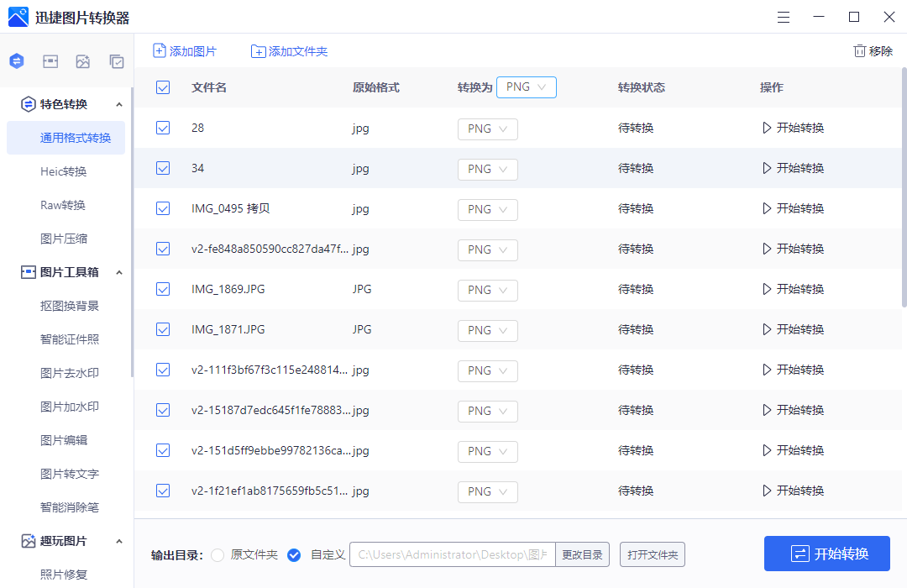Open the PNG format dropdown for file 28
907x588 pixels.
(x=488, y=129)
